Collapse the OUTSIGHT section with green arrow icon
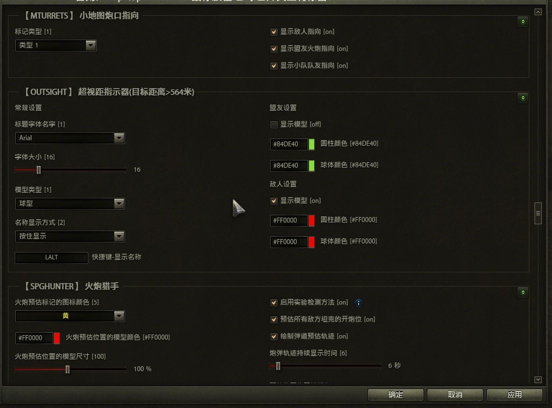Screen dimensions: 552x408 (x=523, y=98)
